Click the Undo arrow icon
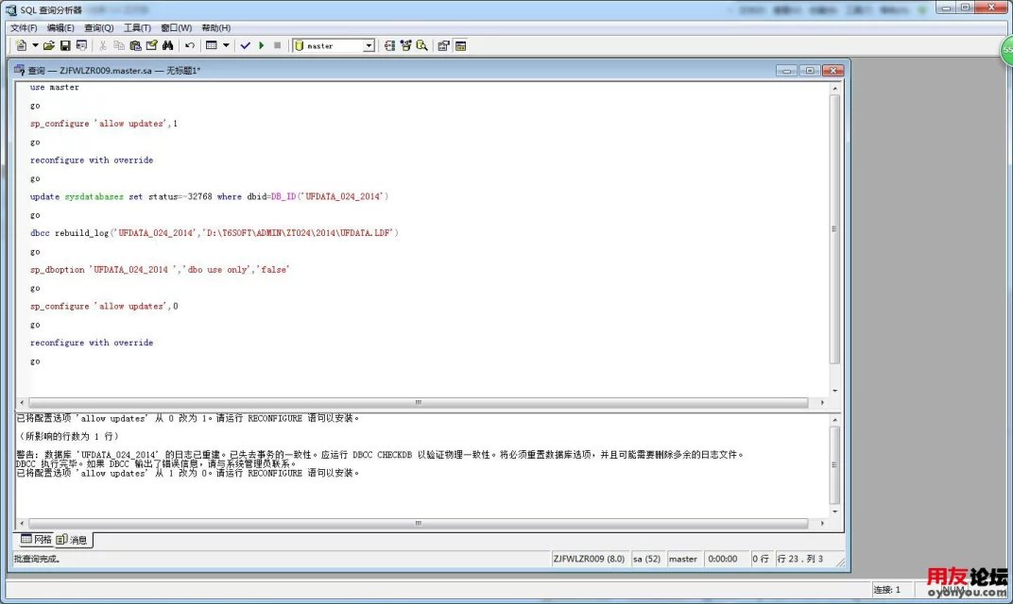 tap(190, 45)
